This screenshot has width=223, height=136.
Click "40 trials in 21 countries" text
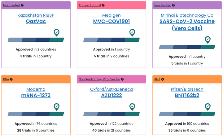[111, 130]
